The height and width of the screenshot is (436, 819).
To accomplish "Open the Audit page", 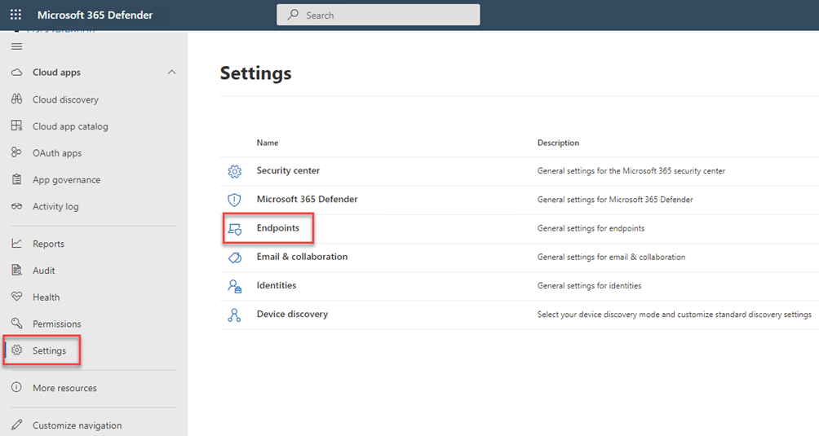I will tap(43, 270).
